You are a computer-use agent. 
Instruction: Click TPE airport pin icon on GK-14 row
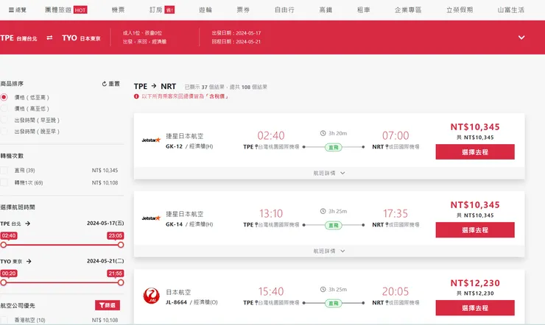click(x=256, y=225)
